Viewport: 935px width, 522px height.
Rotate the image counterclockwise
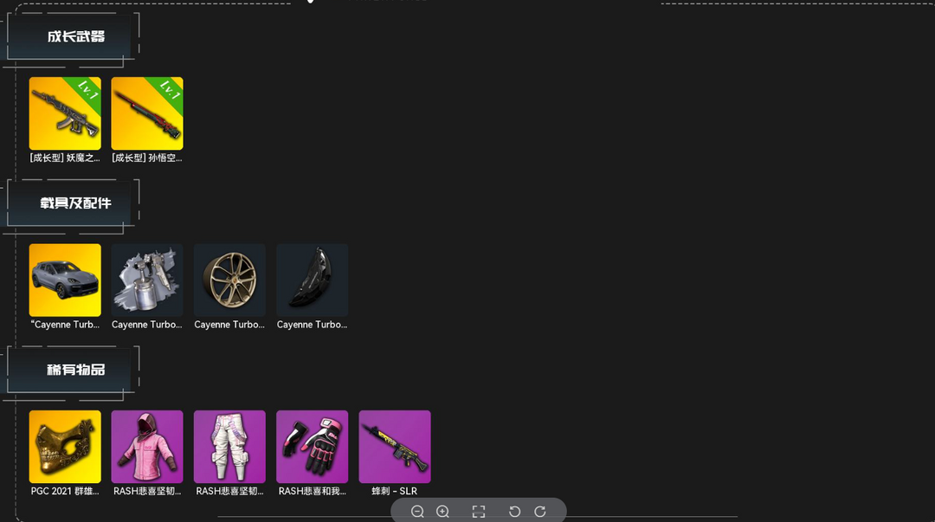514,512
